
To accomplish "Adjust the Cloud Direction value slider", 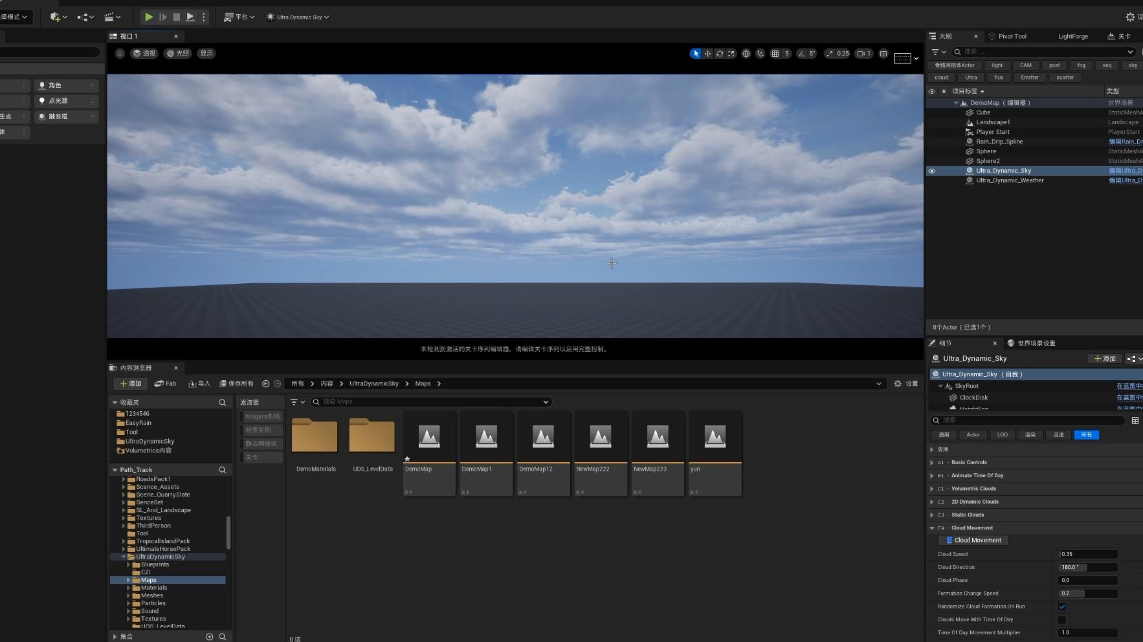I will 1088,568.
